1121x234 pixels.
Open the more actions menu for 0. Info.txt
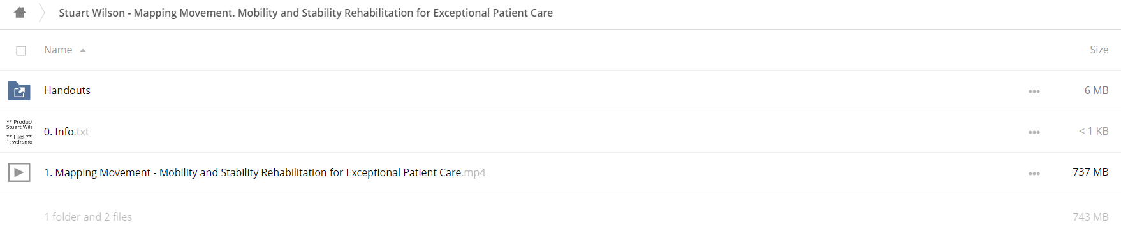coord(1034,132)
